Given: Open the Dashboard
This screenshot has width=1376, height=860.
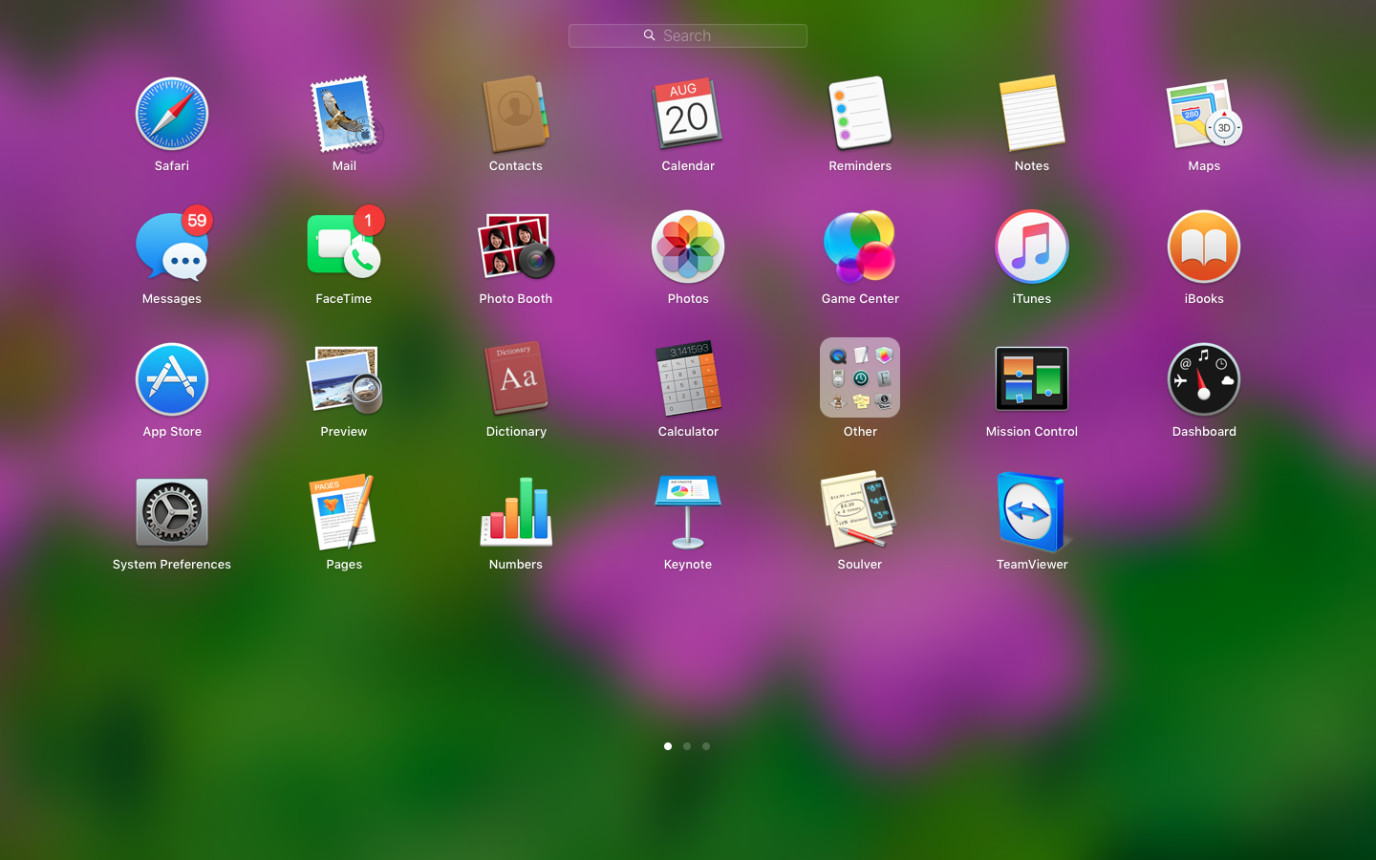Looking at the screenshot, I should (x=1204, y=379).
